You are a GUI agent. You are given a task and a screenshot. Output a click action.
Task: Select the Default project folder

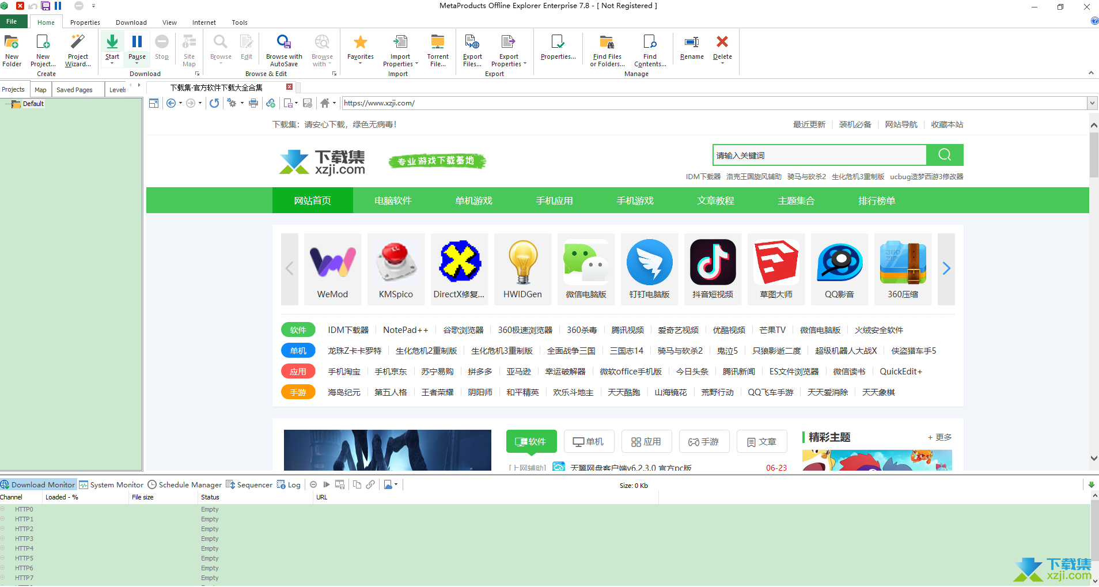(33, 104)
